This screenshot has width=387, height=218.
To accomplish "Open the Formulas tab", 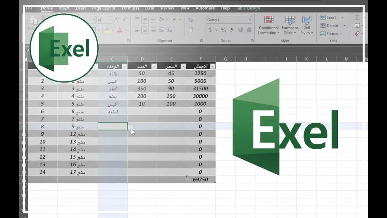I will pyautogui.click(x=131, y=8).
